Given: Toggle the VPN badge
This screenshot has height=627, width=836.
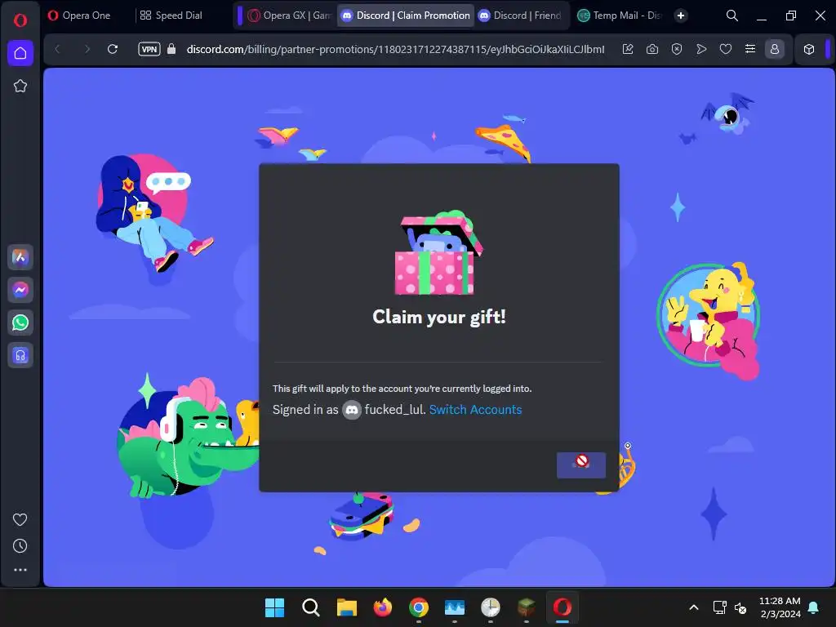Looking at the screenshot, I should (x=149, y=49).
